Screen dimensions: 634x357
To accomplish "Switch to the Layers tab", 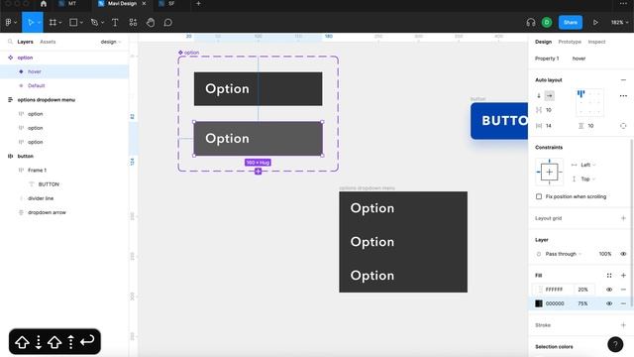I will pos(25,42).
